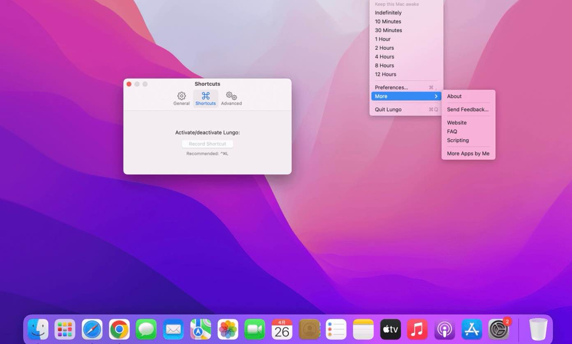Open the General preferences tab
The width and height of the screenshot is (572, 344).
[x=181, y=99]
